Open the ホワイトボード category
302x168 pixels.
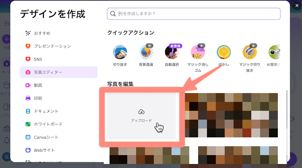click(x=58, y=124)
